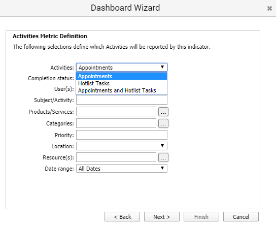This screenshot has height=226, width=276.
Task: Cancel the wizard
Action: click(241, 217)
